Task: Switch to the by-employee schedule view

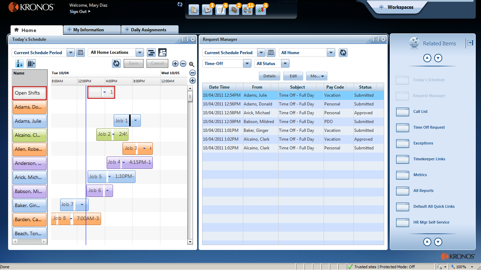Action: coord(162,53)
